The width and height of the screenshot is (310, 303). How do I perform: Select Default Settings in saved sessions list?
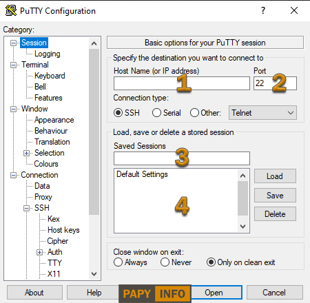point(142,174)
